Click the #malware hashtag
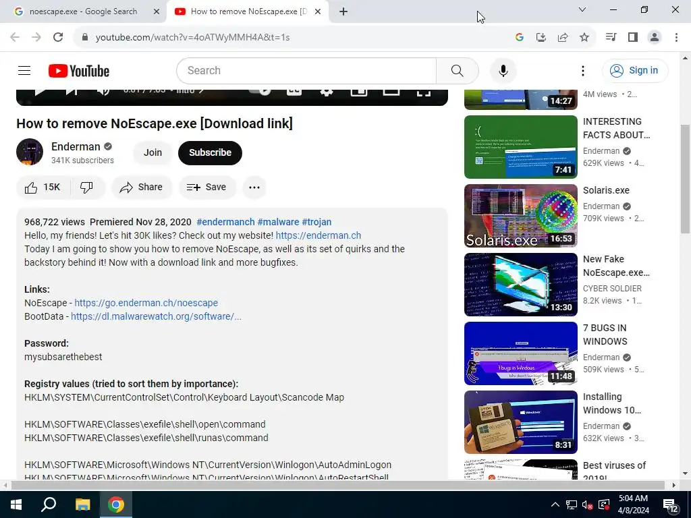This screenshot has width=691, height=518. (278, 222)
